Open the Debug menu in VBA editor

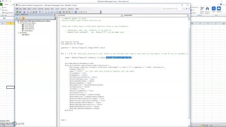pyautogui.click(x=47, y=9)
